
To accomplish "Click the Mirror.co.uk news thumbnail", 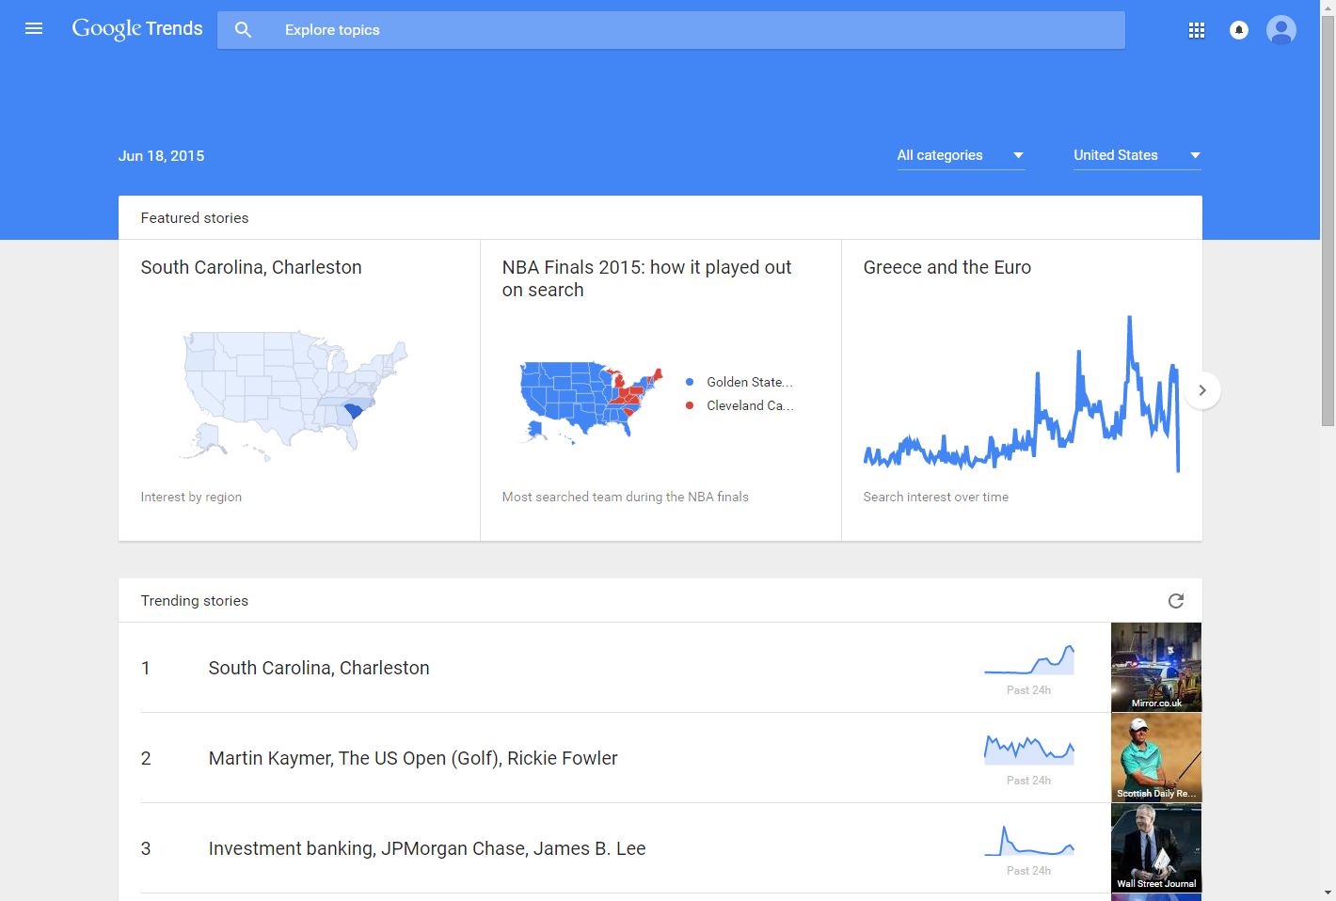I will tap(1155, 667).
